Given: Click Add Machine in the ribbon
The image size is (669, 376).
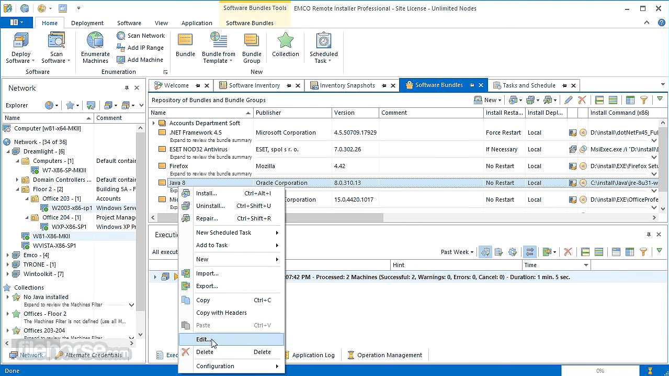Looking at the screenshot, I should (140, 60).
